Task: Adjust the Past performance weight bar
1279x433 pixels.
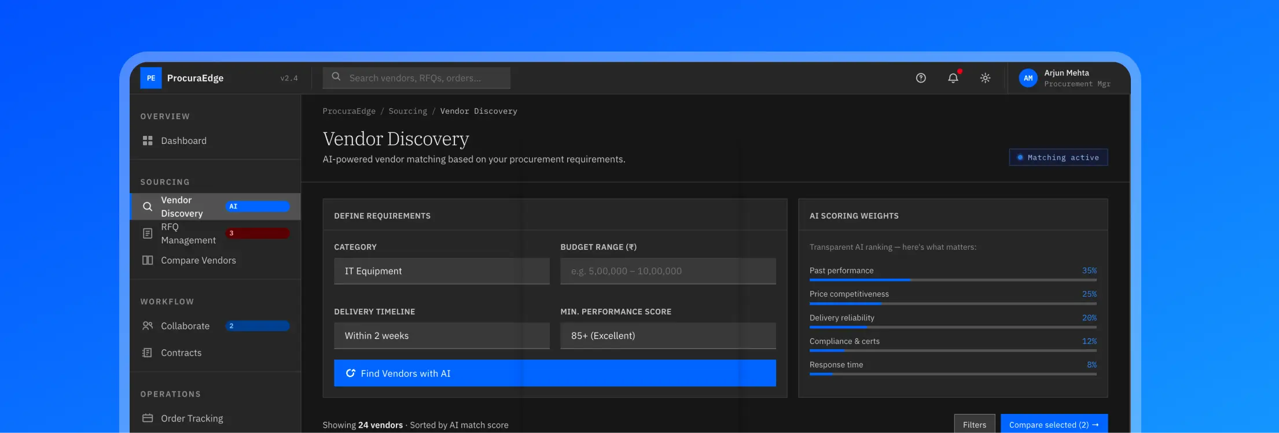Action: (x=953, y=280)
